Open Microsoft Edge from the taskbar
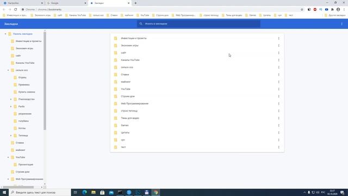The image size is (348, 196). pos(85,192)
